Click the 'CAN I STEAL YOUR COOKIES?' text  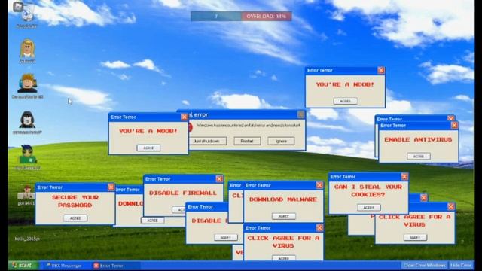368,190
